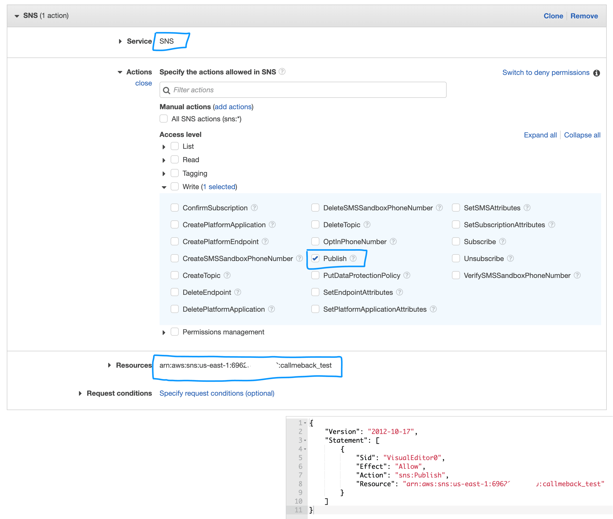
Task: Click the help icon beside DeleteEndpoint
Action: tap(237, 292)
